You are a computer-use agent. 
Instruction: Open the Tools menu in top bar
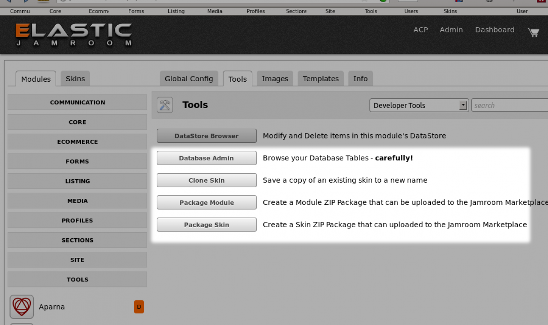pos(371,11)
